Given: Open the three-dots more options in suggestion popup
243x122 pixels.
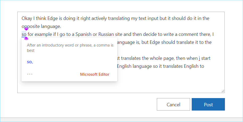Looking at the screenshot, I should [30, 74].
